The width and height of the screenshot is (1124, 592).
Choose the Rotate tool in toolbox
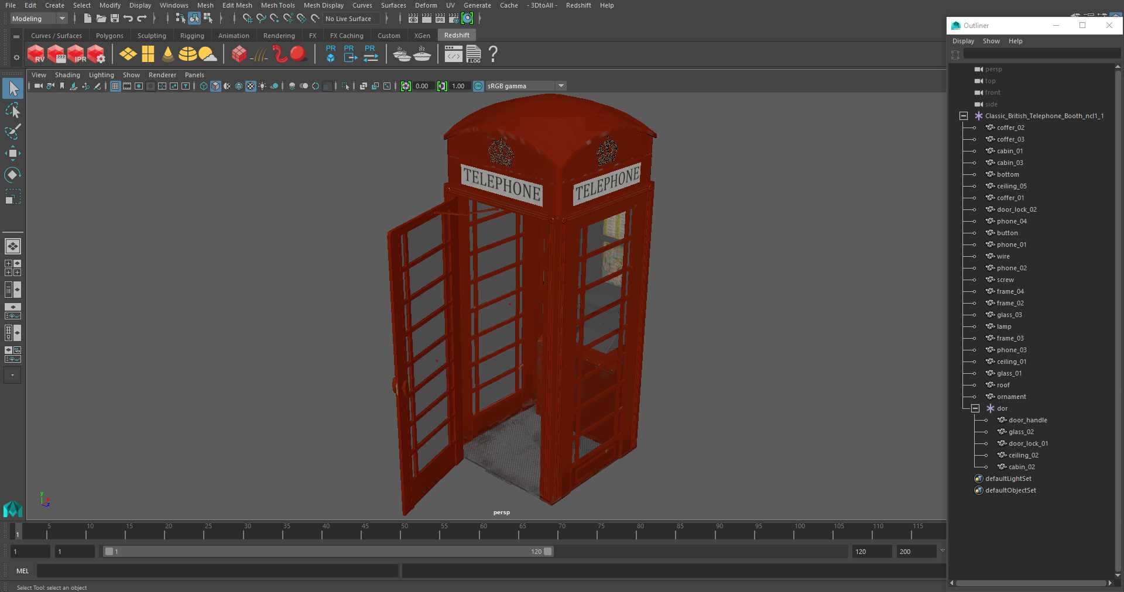pyautogui.click(x=13, y=175)
